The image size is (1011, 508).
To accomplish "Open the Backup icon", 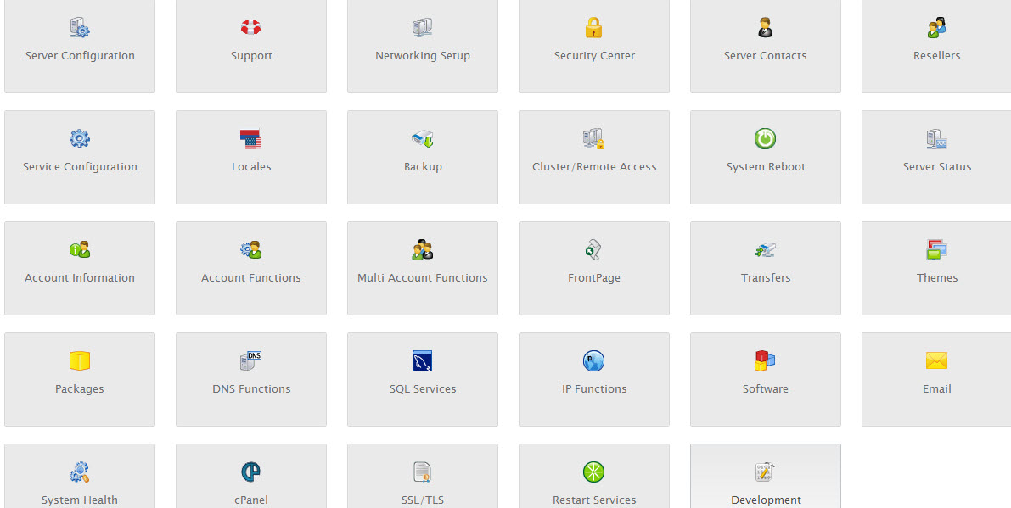I will tap(423, 139).
